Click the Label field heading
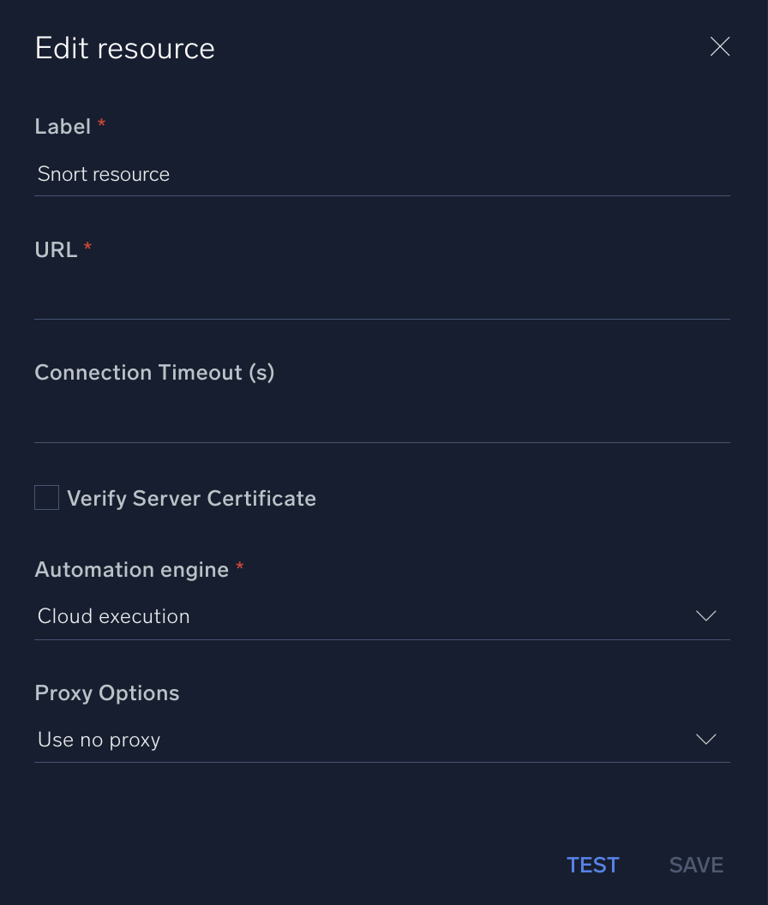Screen dimensions: 768x905 (x=63, y=127)
